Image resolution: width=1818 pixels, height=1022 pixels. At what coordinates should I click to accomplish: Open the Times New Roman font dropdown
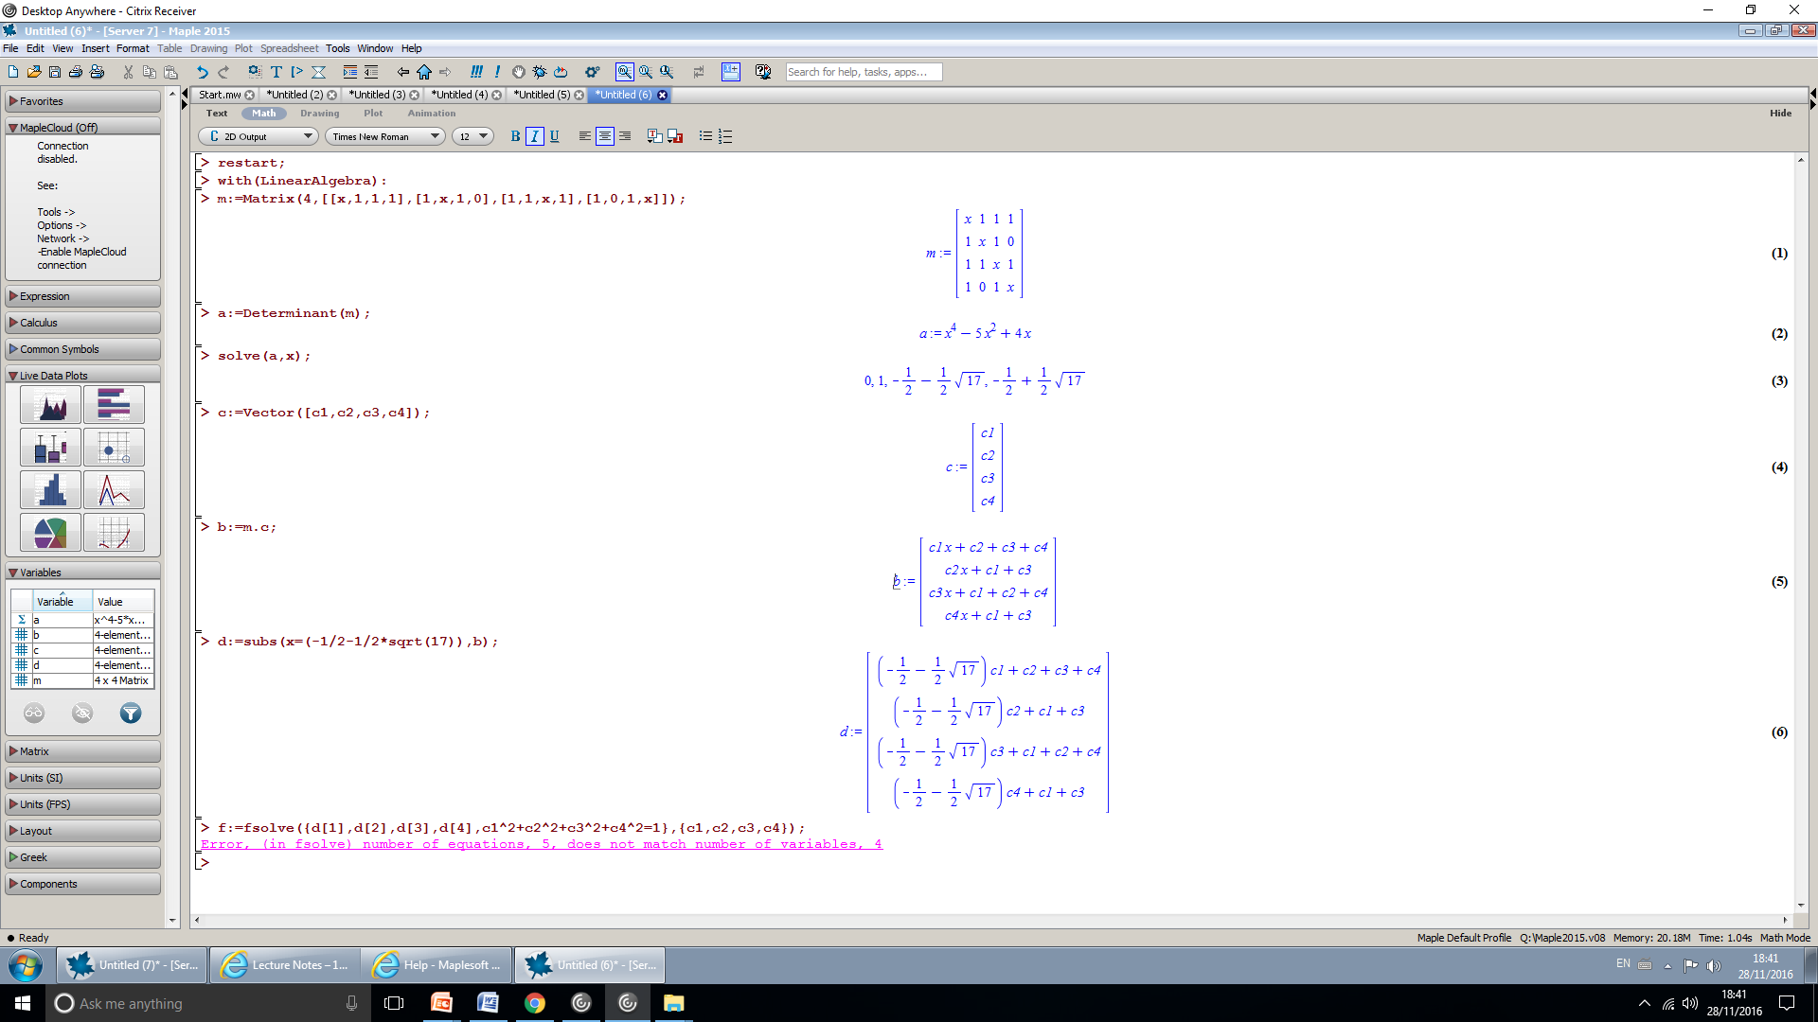tap(385, 136)
